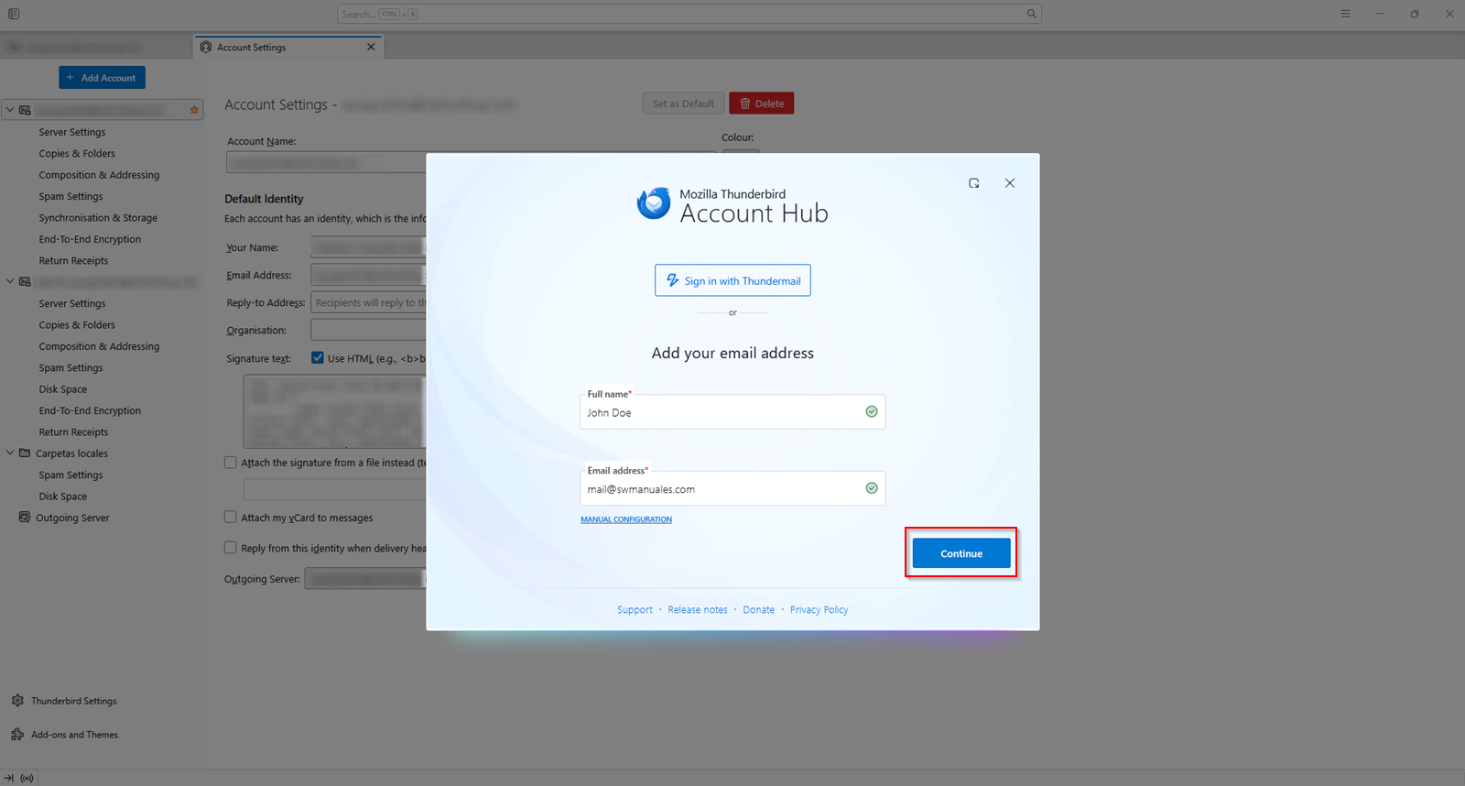Select Carpetas locales in the account tree
Image resolution: width=1465 pixels, height=786 pixels.
[x=71, y=453]
